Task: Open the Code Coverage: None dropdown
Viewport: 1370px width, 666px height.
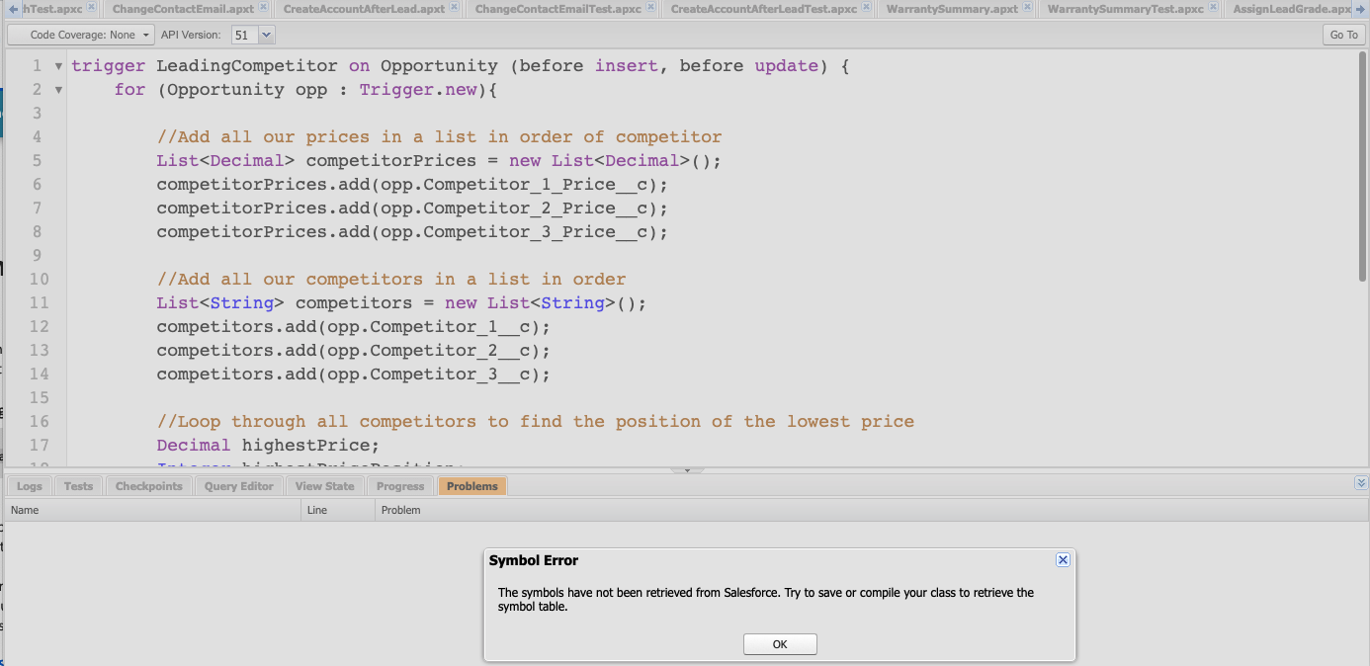Action: coord(81,35)
